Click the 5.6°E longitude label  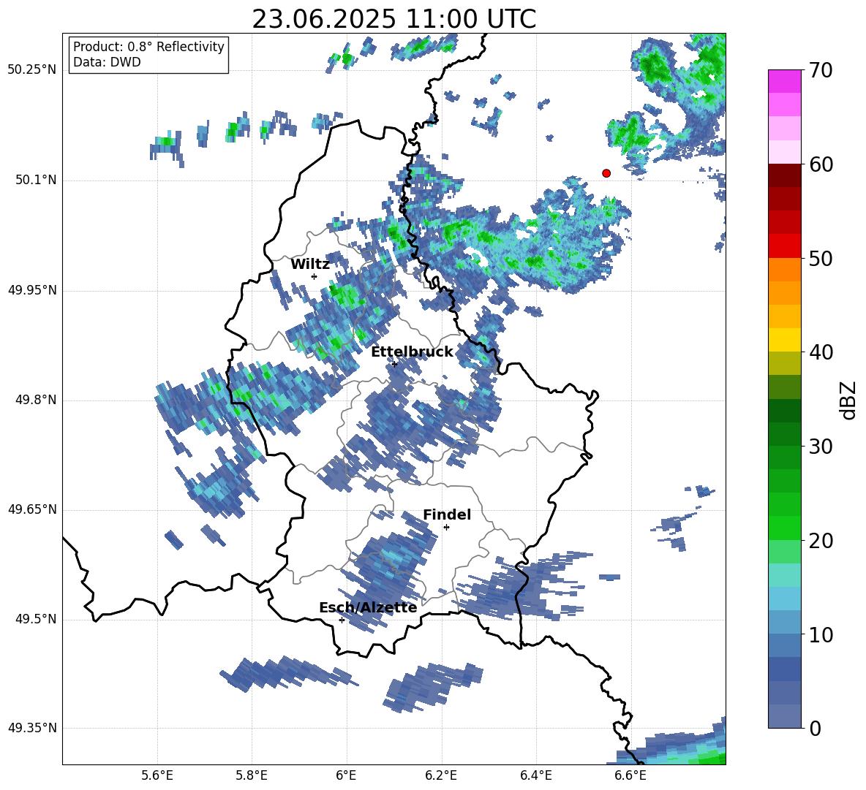tap(157, 775)
